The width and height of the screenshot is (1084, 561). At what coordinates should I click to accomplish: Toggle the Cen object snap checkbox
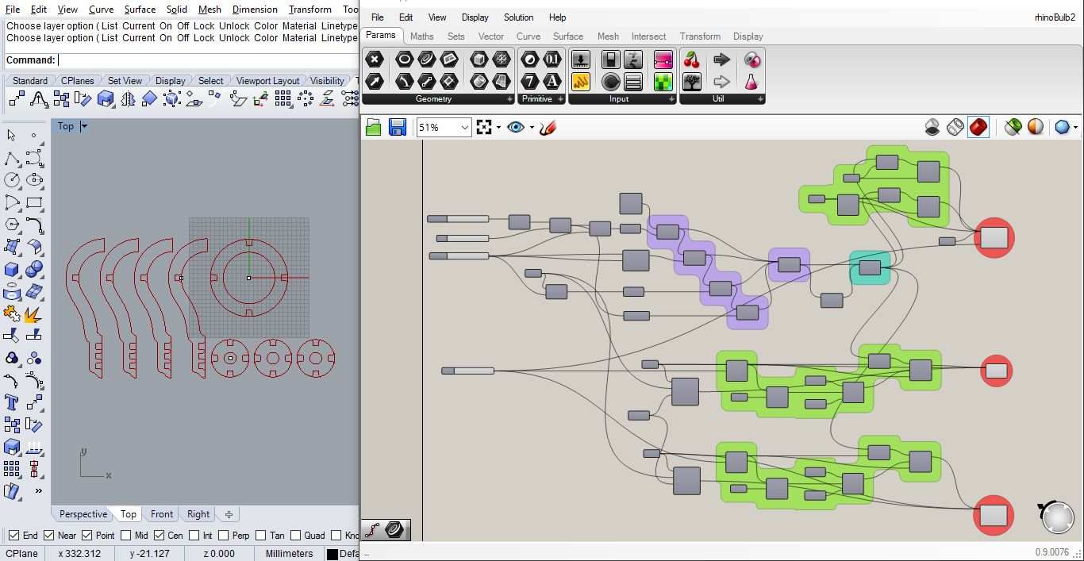click(x=159, y=536)
